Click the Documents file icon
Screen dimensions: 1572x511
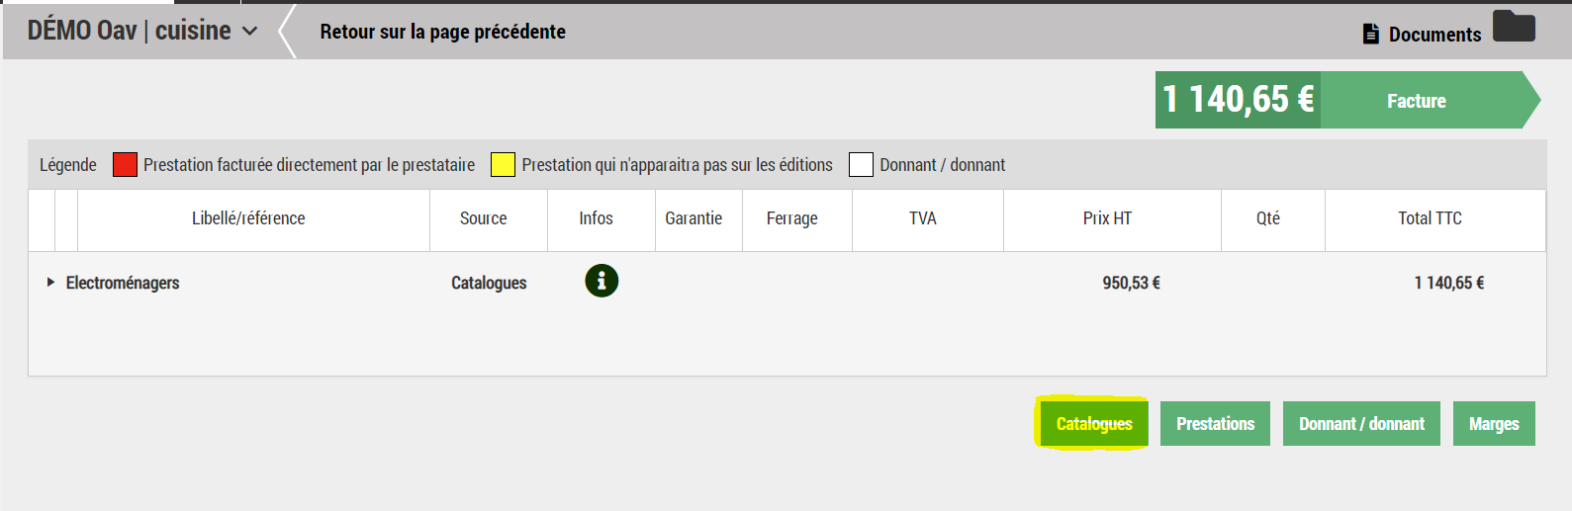tap(1371, 35)
